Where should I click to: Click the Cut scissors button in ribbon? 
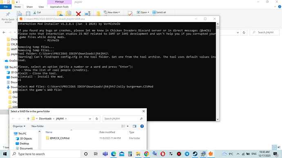tap(37, 12)
